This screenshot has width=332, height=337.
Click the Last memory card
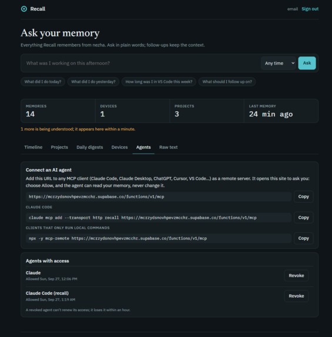tap(281, 111)
